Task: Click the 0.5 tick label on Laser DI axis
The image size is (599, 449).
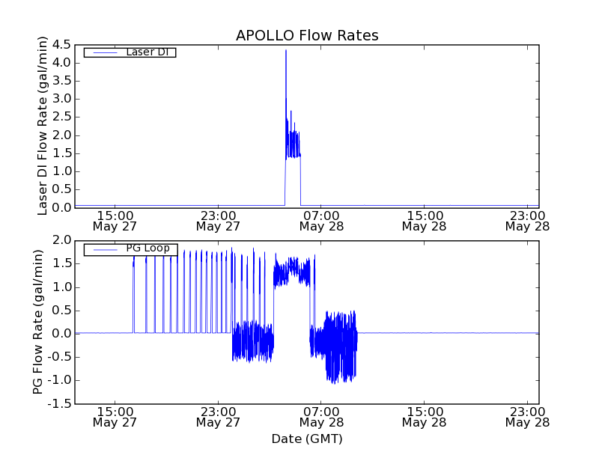Action: (x=62, y=190)
